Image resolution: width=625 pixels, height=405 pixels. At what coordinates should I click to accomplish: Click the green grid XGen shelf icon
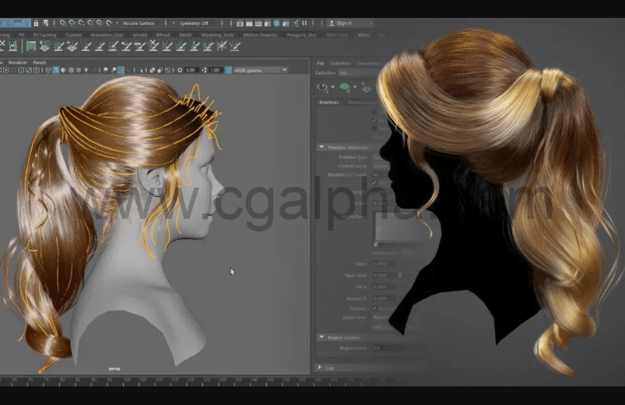[x=30, y=46]
